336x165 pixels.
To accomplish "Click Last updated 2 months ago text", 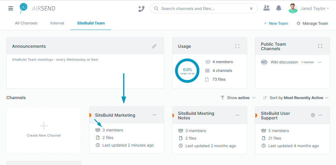I will click(x=210, y=146).
